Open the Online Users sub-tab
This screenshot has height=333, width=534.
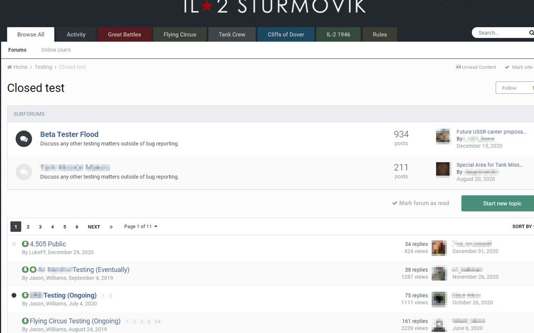(56, 50)
